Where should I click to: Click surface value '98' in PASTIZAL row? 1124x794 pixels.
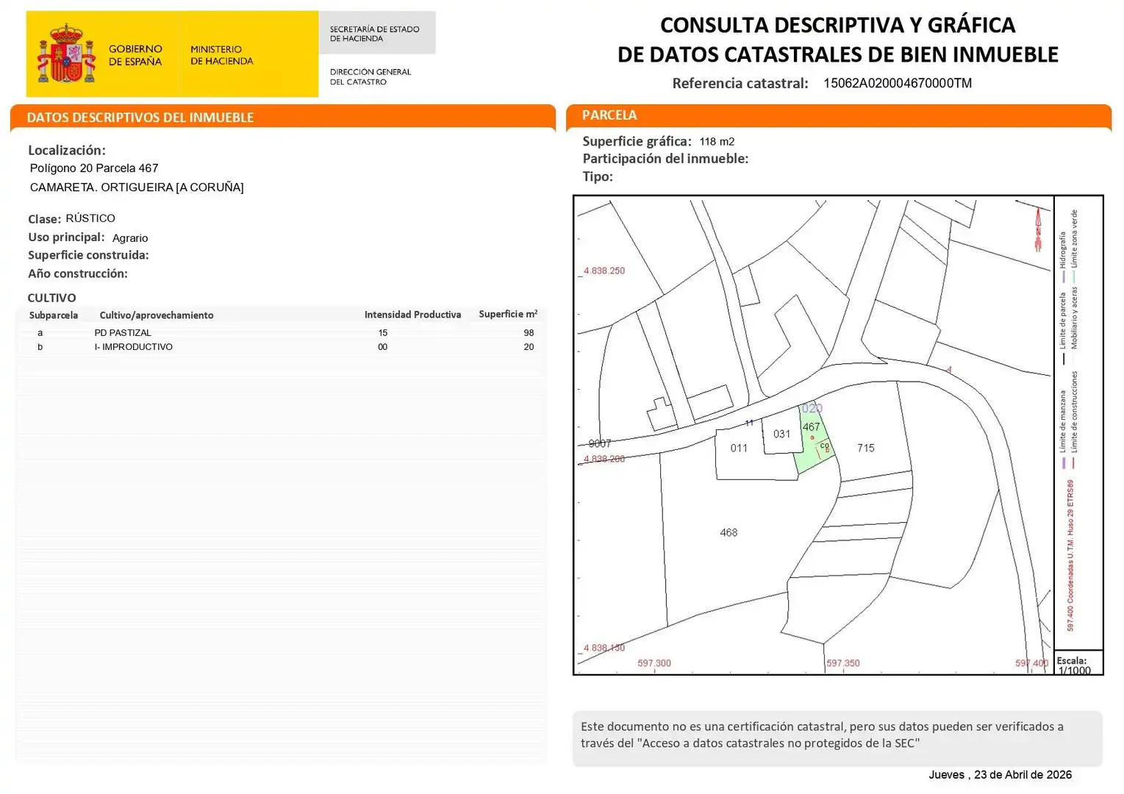[x=529, y=333]
